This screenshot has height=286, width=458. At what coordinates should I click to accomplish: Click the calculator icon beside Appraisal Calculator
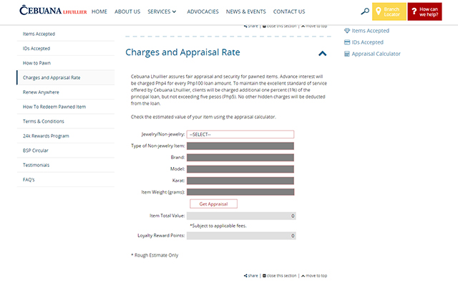347,54
